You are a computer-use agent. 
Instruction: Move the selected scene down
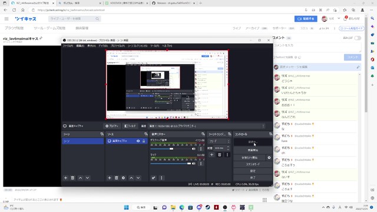pyautogui.click(x=88, y=178)
